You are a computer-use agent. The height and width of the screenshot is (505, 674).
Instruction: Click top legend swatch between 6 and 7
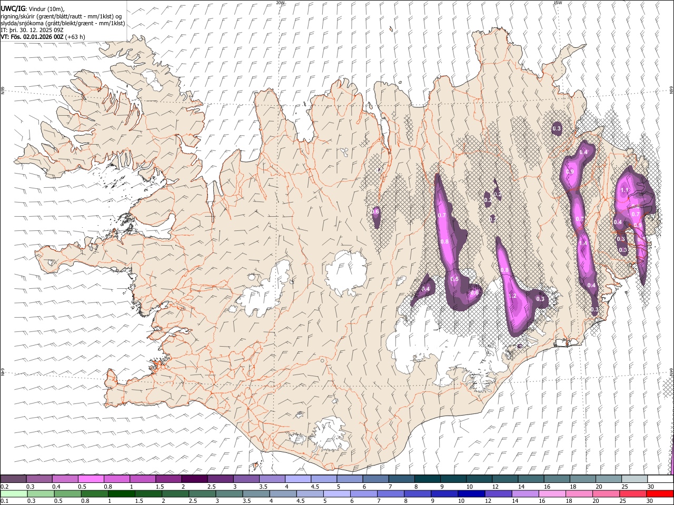[375, 479]
